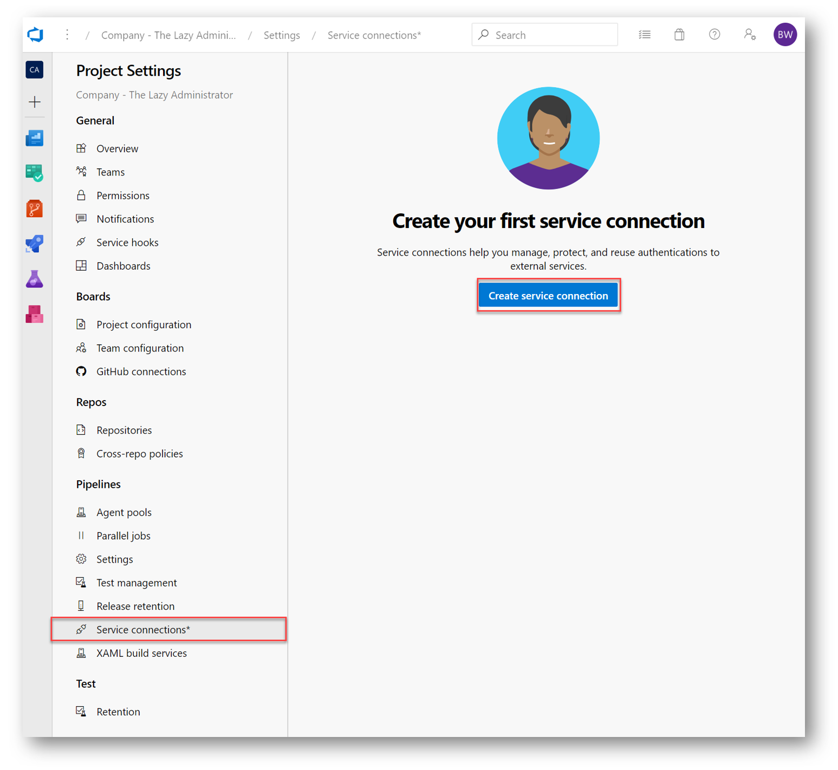Open the BW account avatar
The width and height of the screenshot is (838, 770).
[785, 35]
